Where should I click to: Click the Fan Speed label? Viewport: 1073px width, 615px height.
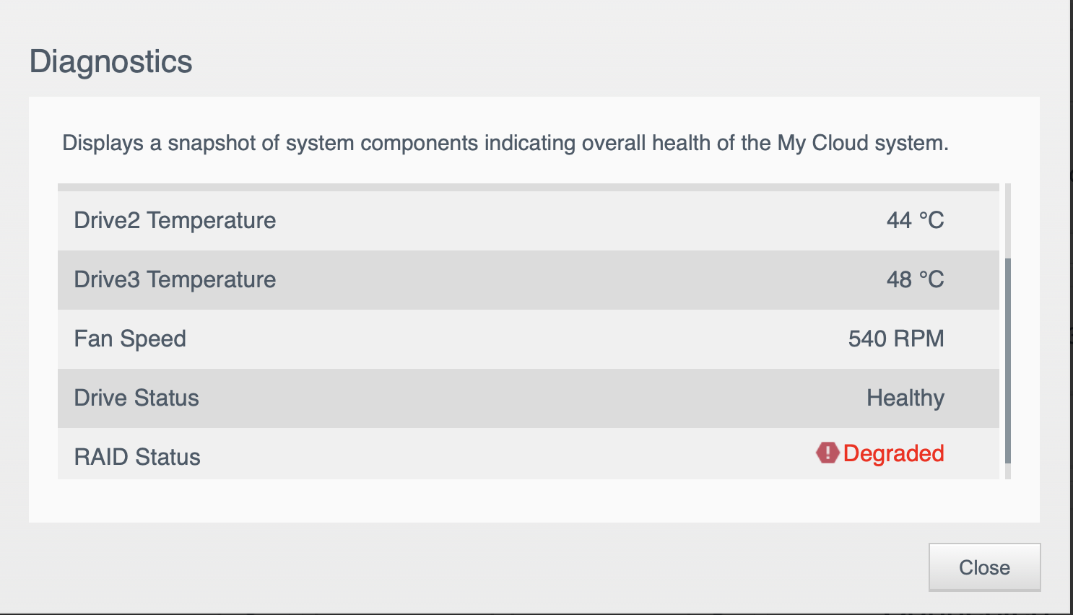130,339
